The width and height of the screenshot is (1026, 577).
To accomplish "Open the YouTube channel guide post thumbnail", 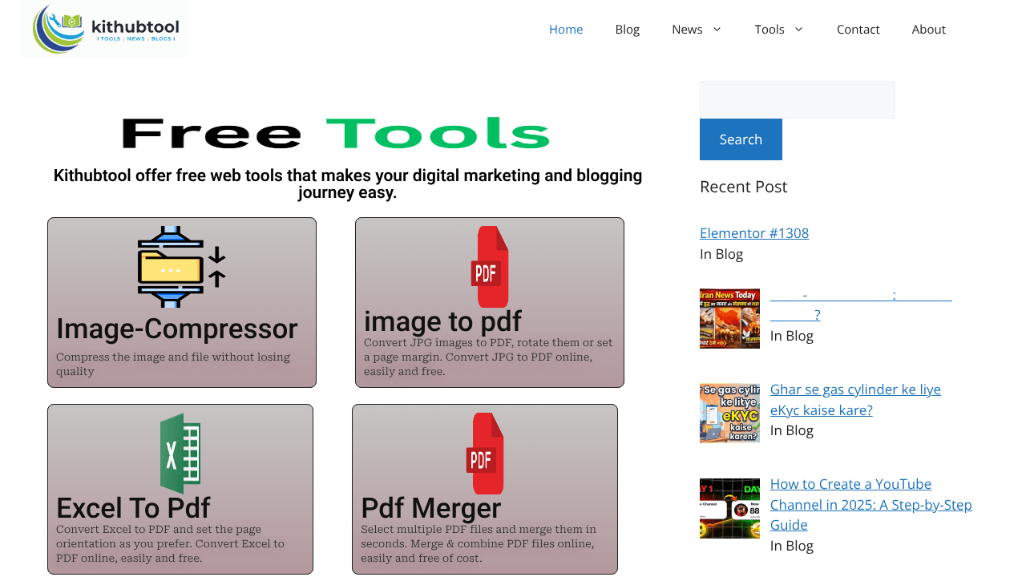I will pyautogui.click(x=729, y=508).
